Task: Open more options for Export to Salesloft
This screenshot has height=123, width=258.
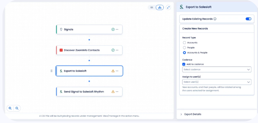Action: (117, 71)
